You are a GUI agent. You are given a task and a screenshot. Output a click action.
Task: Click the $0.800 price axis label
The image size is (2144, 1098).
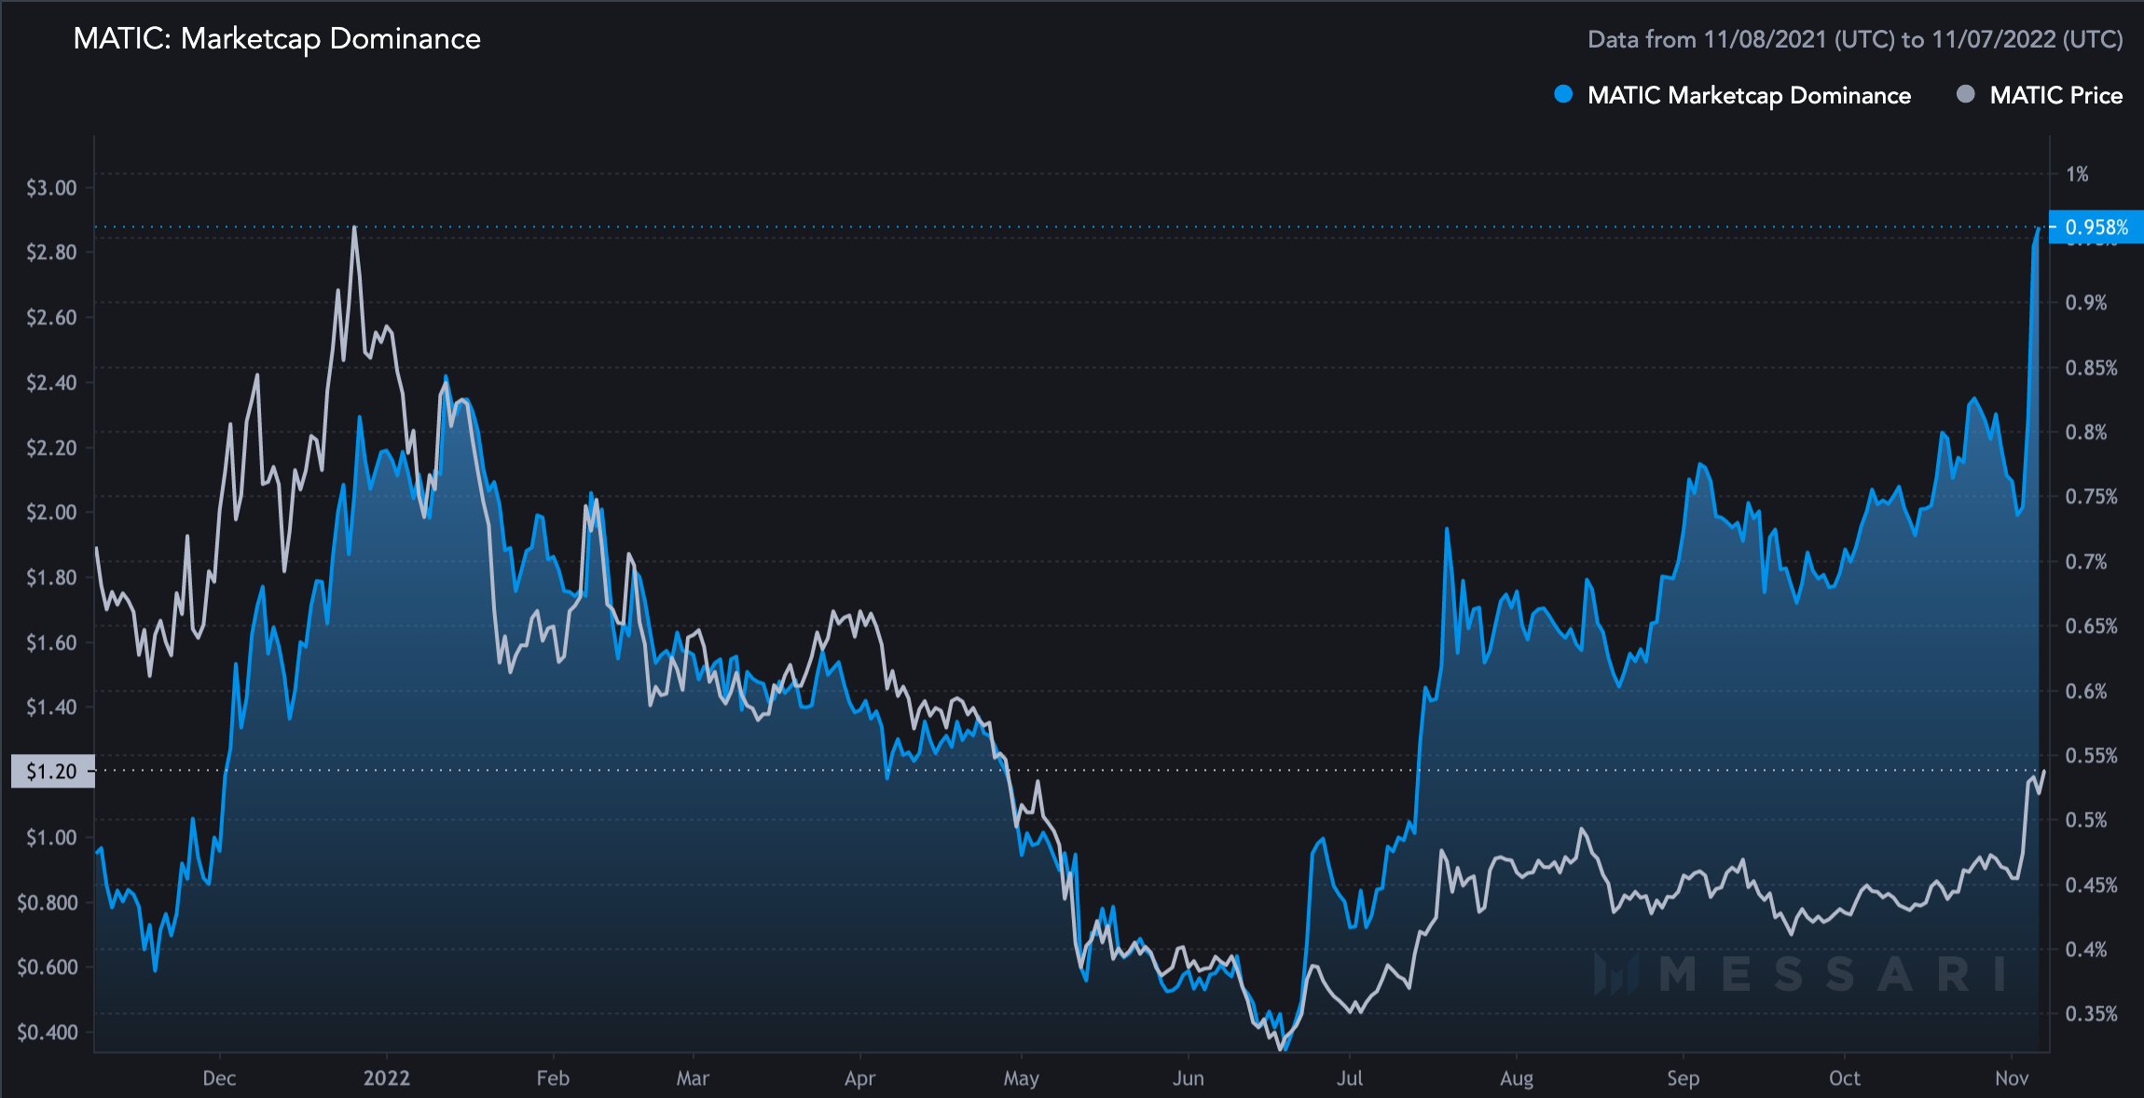click(48, 903)
